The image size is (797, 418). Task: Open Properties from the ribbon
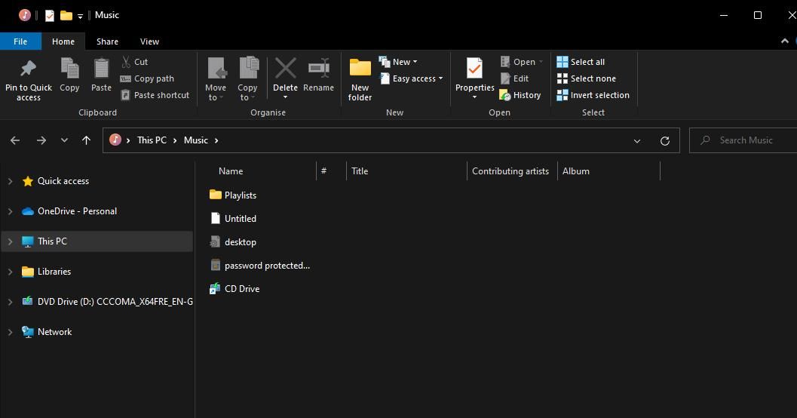pos(474,69)
